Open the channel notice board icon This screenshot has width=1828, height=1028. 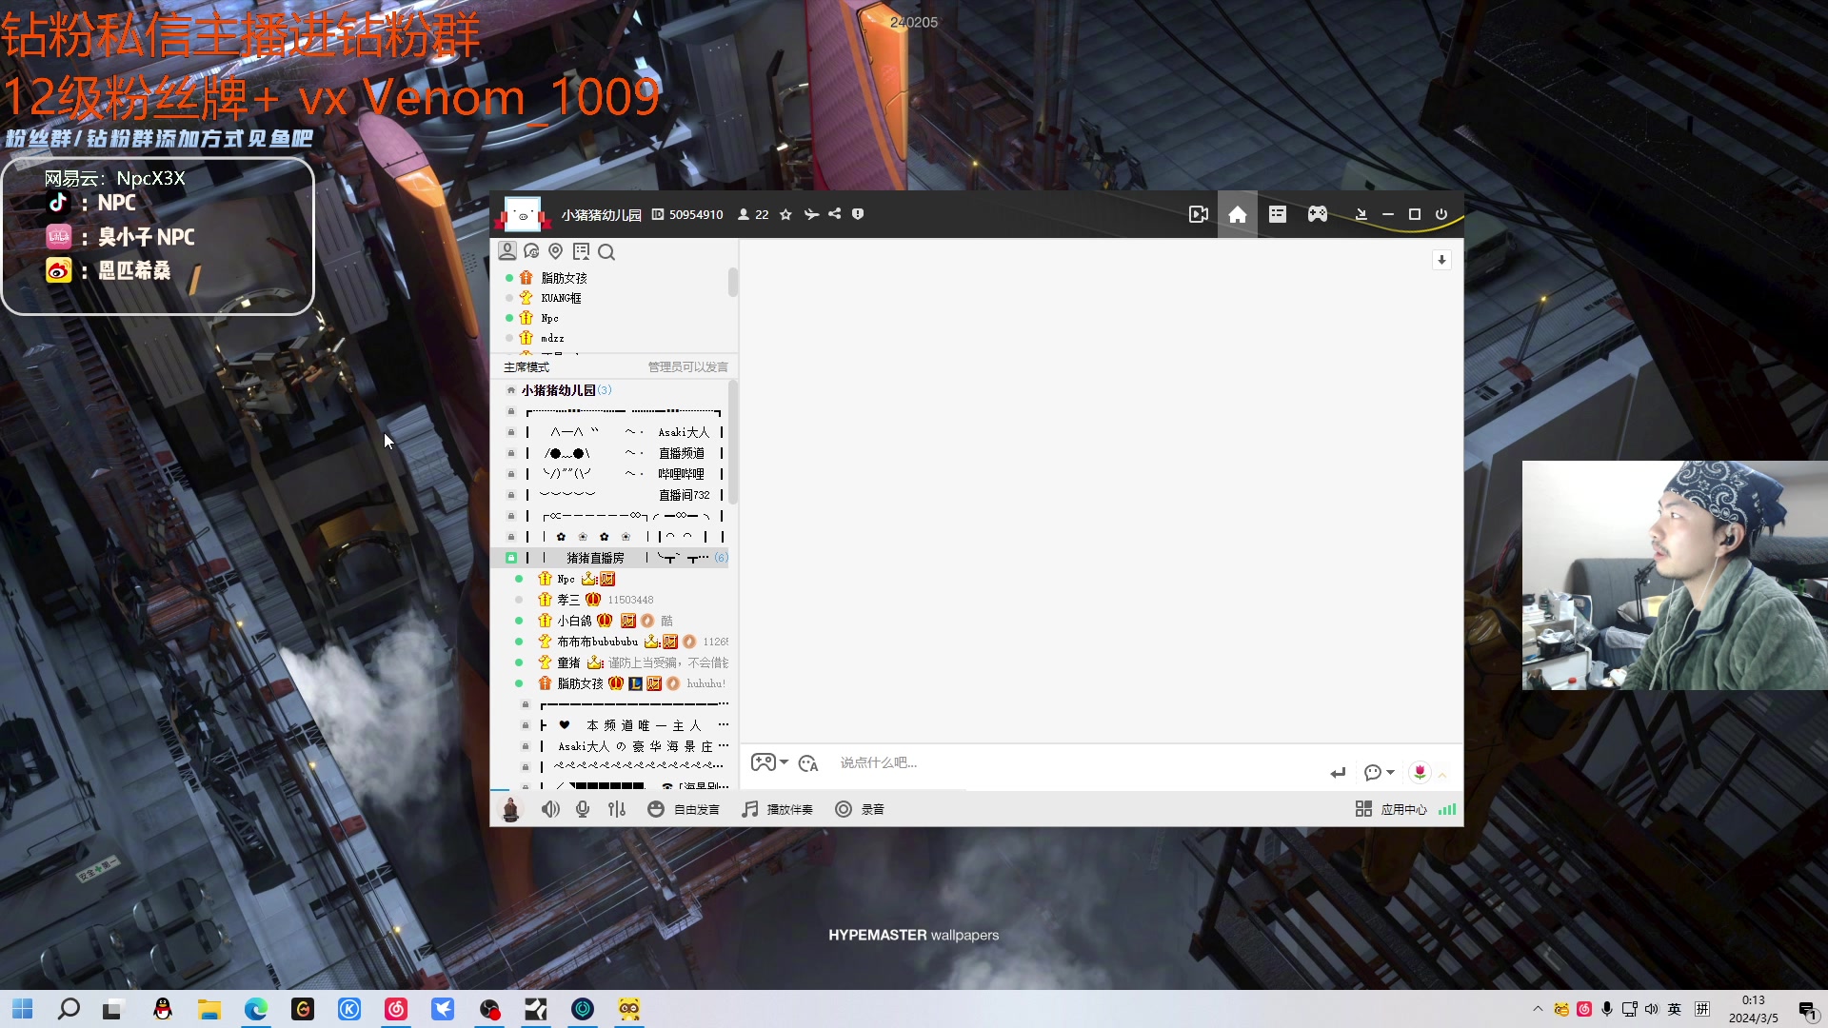pos(581,251)
